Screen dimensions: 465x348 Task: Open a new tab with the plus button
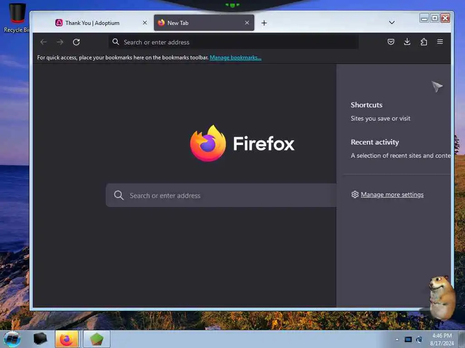[264, 23]
